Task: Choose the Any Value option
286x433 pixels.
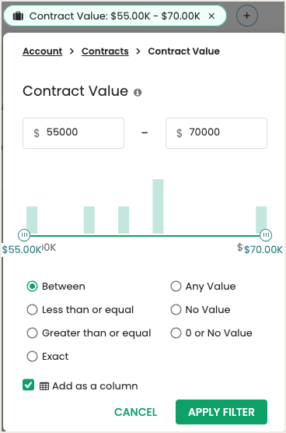Action: tap(176, 287)
